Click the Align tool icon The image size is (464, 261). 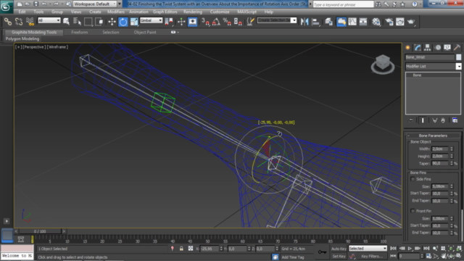315,22
